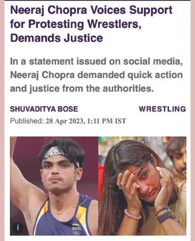The width and height of the screenshot is (195, 241).
Task: Open the right photo of the crying woman
Action: pyautogui.click(x=142, y=186)
